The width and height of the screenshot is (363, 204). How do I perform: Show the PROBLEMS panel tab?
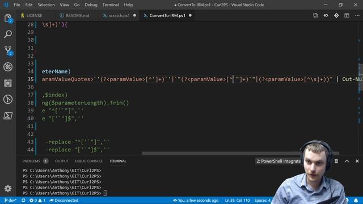pos(31,161)
